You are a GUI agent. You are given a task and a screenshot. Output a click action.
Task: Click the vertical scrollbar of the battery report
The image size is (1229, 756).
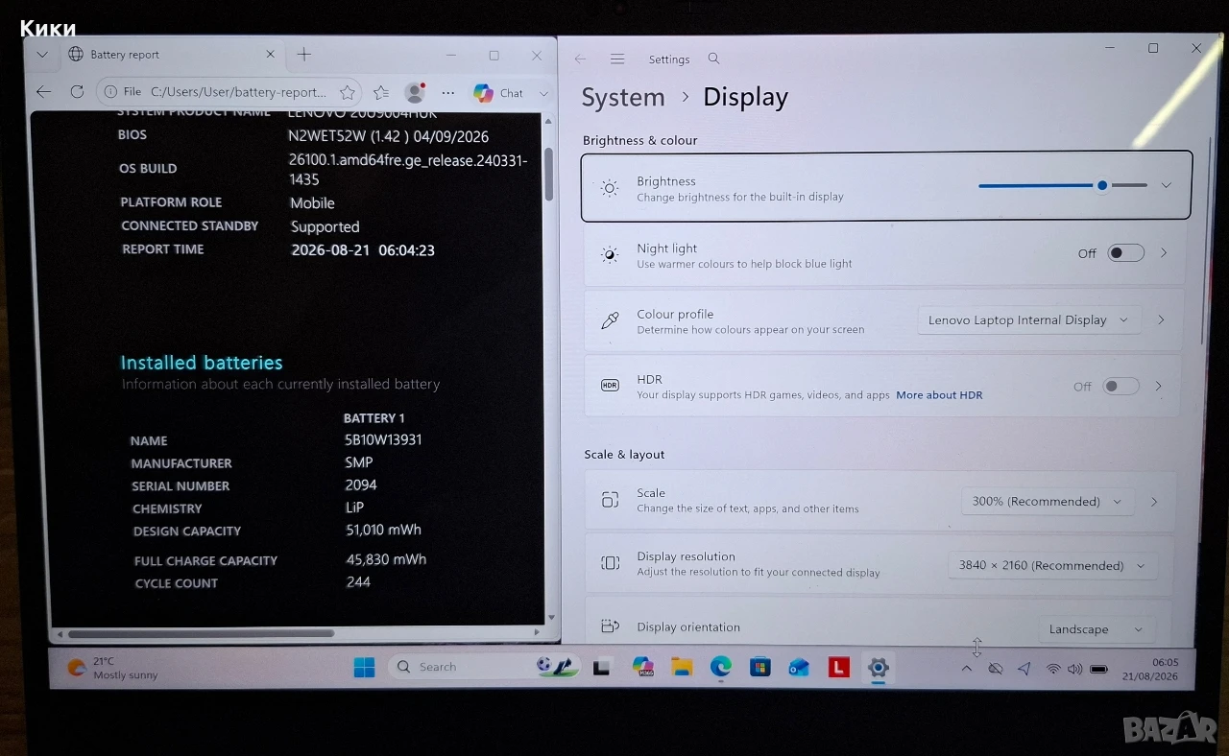click(549, 174)
